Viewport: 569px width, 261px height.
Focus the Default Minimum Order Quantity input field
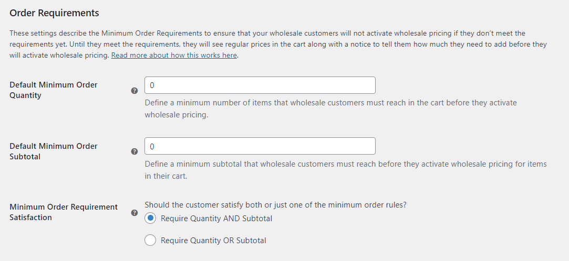click(260, 85)
